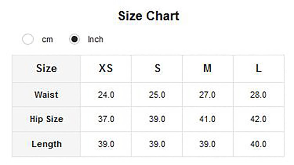Click the XS waist value 24.0
The height and width of the screenshot is (165, 294).
pos(106,95)
